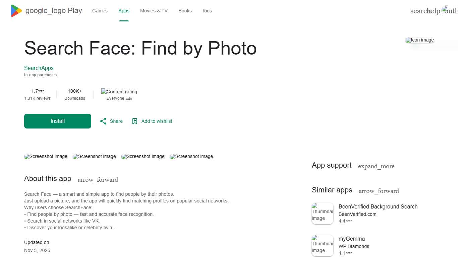Click the Add to wishlist bookmark icon

click(135, 121)
